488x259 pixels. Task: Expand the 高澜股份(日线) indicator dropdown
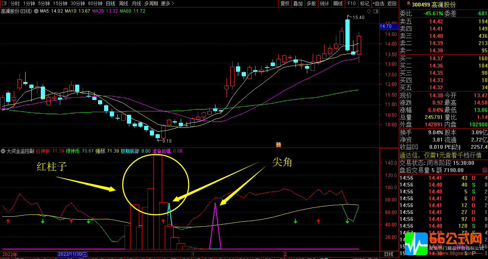(36, 11)
